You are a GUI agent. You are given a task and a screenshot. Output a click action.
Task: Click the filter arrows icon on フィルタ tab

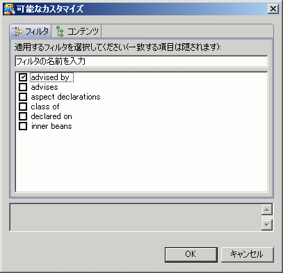pyautogui.click(x=17, y=31)
